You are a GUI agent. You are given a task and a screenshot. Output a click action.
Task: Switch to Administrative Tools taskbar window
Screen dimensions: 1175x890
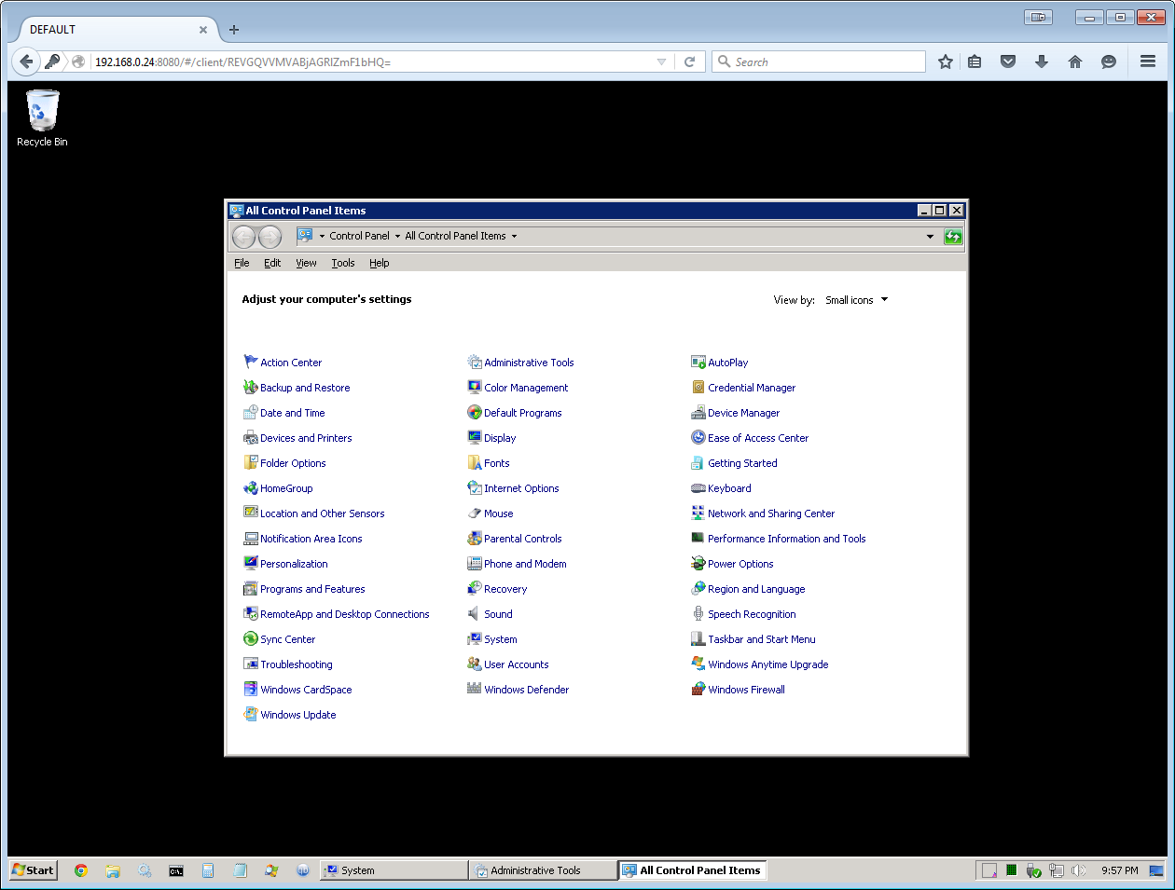(544, 870)
